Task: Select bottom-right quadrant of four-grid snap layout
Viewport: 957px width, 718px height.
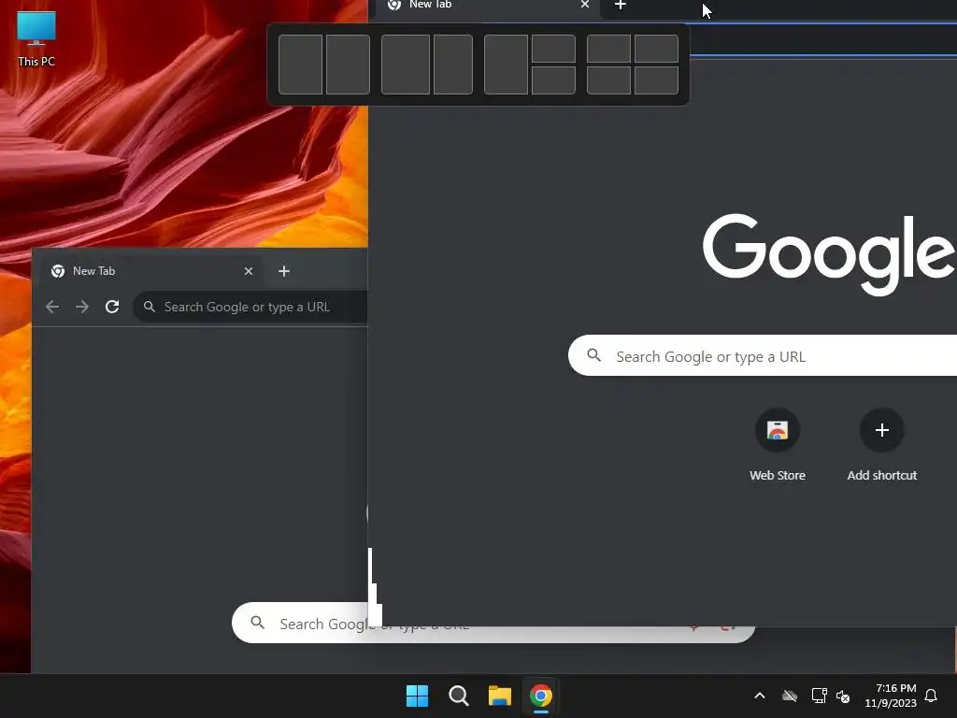Action: (x=656, y=80)
